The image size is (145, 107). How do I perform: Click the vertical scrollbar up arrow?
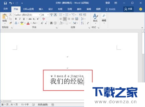[143, 31]
